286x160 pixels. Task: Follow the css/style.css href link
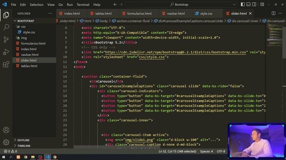click(152, 57)
